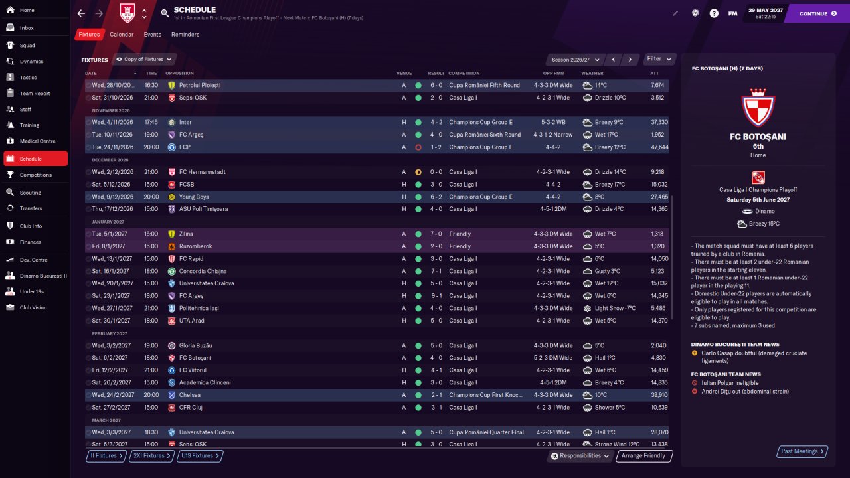This screenshot has width=850, height=478.
Task: Click the FC Botoșani large crest
Action: tap(758, 108)
